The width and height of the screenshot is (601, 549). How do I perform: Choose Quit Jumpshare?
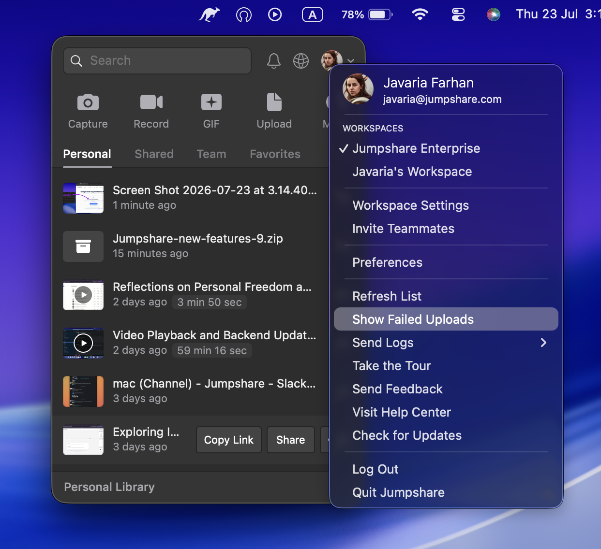coord(446,492)
